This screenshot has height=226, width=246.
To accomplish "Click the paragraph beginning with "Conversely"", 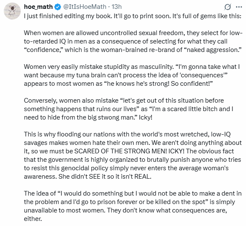I will (x=128, y=109).
